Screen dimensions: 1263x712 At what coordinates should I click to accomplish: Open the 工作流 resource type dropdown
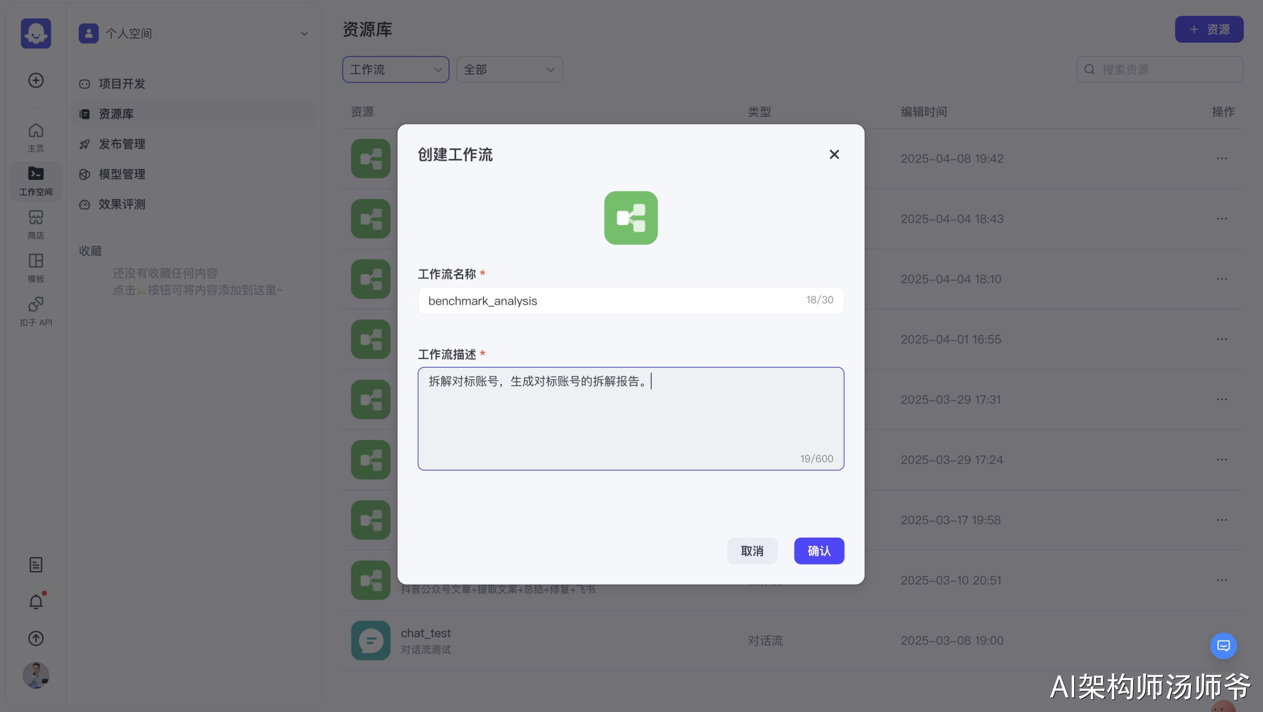pos(395,70)
